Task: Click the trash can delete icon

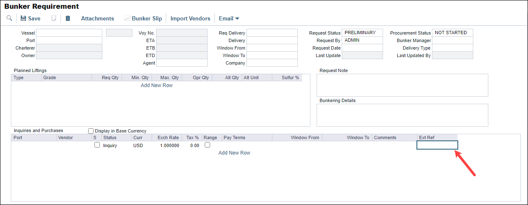Action: (68, 18)
